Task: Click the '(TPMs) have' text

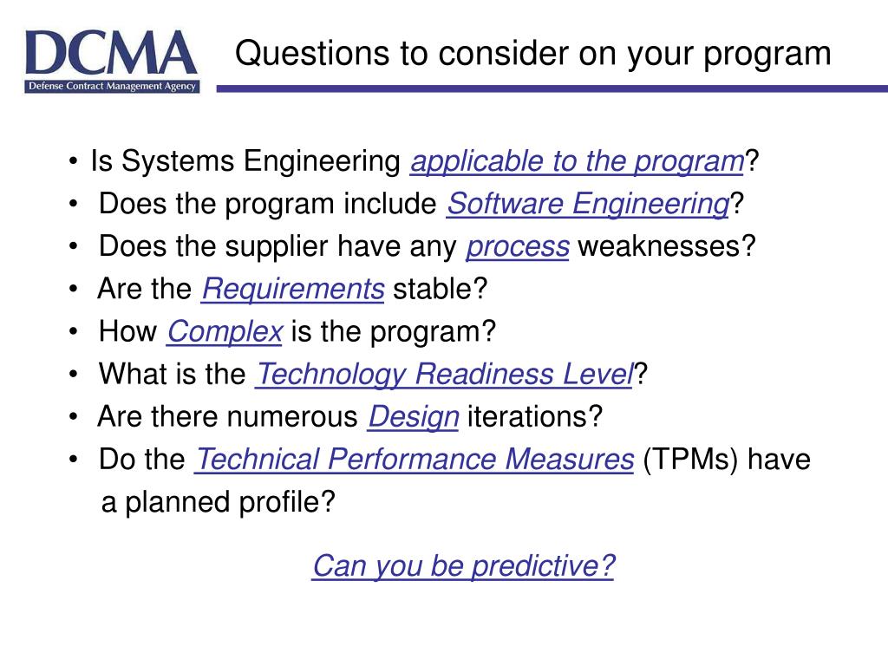Action: (727, 460)
